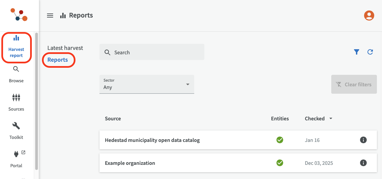The image size is (382, 179).
Task: Click the sidebar vertical scrollbar
Action: (x=37, y=101)
